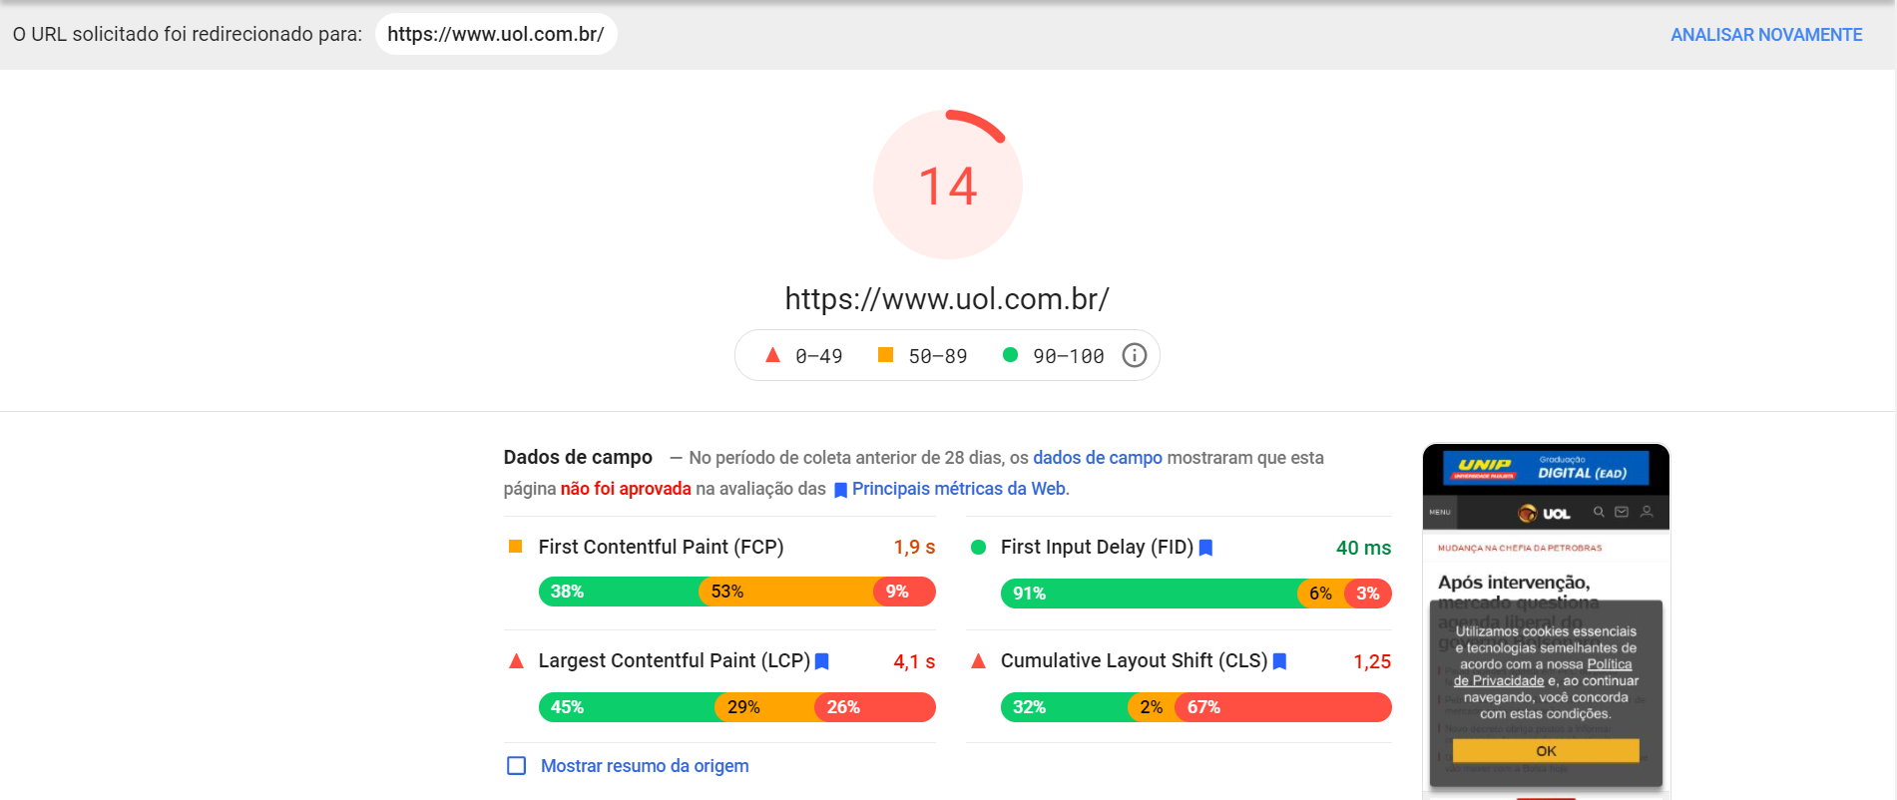Click the green circle icon beside FID
1897x800 pixels.
pos(979,547)
